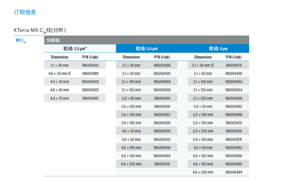Select part number 186000398
This screenshot has width=305, height=181.
tap(162, 65)
